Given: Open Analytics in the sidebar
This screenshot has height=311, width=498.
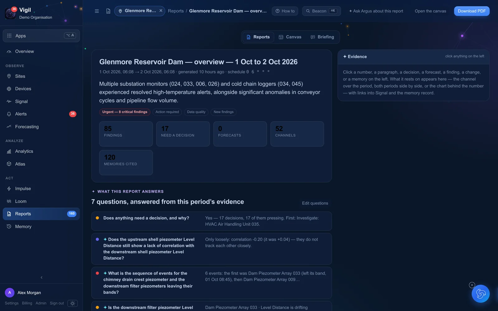Looking at the screenshot, I should click(41, 151).
